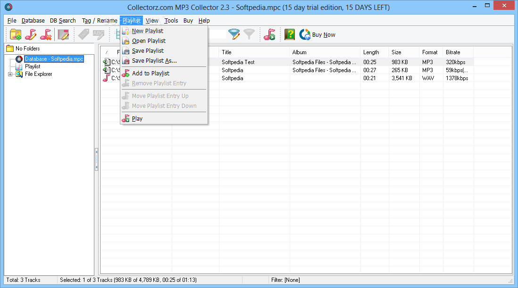Click the 983 KB size cell
Viewport: 518px width, 288px height.
400,62
